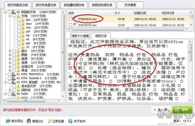Open 客服QQ penguin icon
Viewport: 195px width, 126px height.
(29, 121)
